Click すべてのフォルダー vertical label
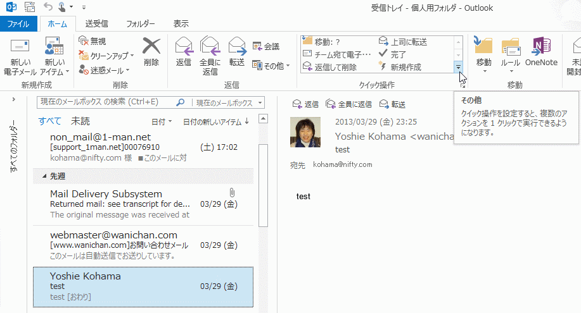The height and width of the screenshot is (313, 581). pos(14,146)
